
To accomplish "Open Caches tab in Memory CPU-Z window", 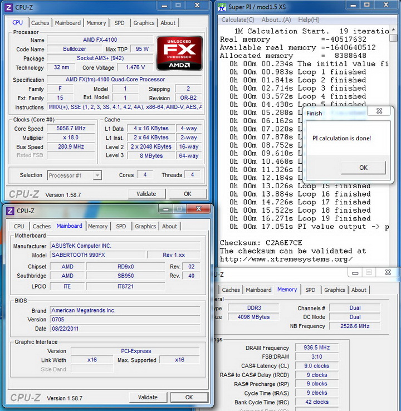I will (x=231, y=290).
